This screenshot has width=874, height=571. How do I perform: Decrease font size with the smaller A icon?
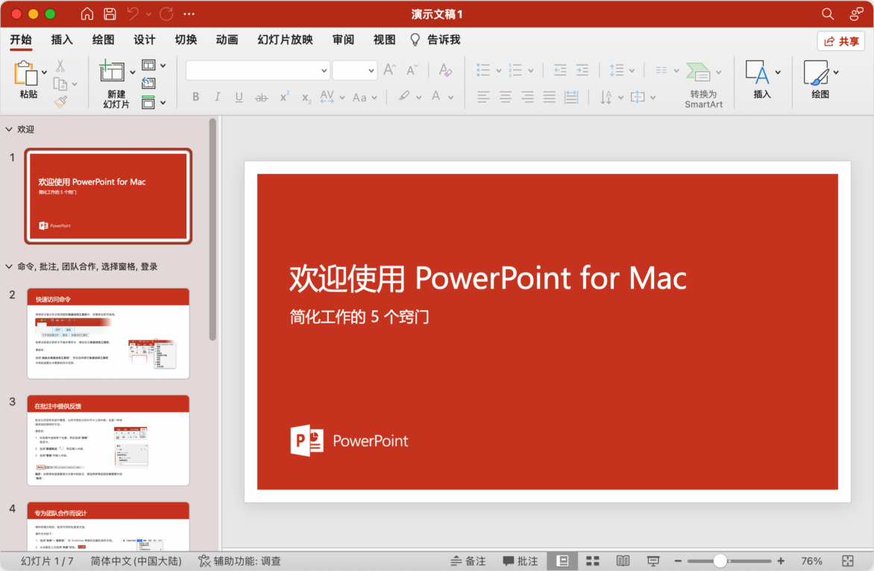412,70
